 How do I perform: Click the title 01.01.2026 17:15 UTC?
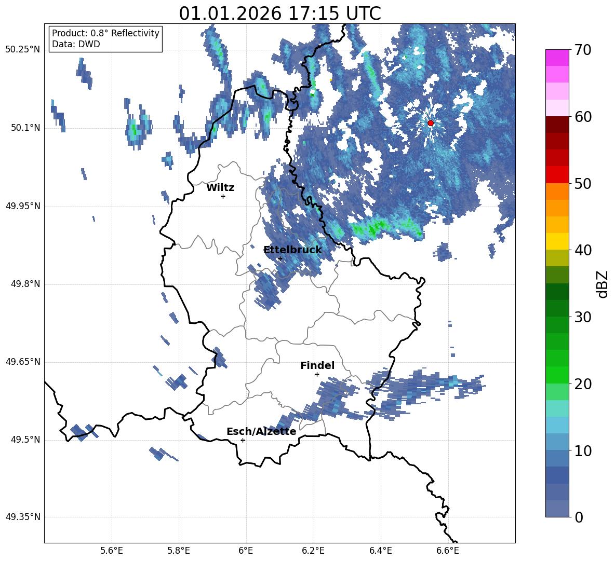tap(280, 13)
